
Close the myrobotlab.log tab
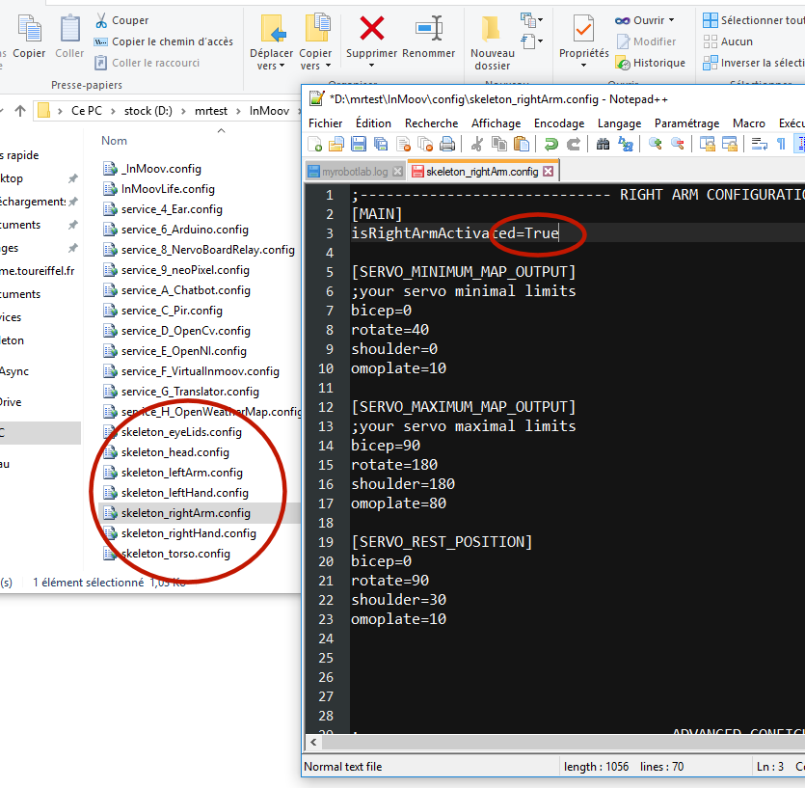pos(397,172)
